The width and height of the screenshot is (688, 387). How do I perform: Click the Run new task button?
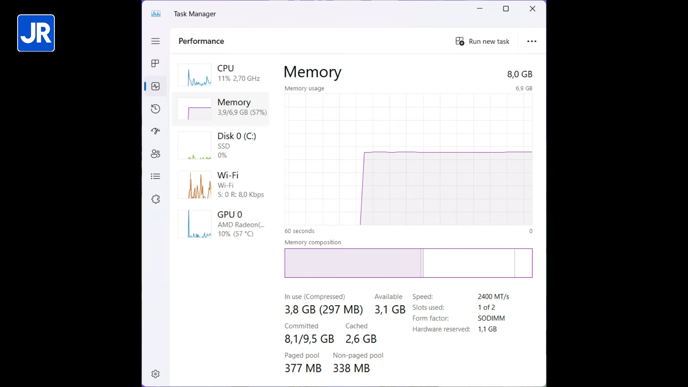[482, 42]
